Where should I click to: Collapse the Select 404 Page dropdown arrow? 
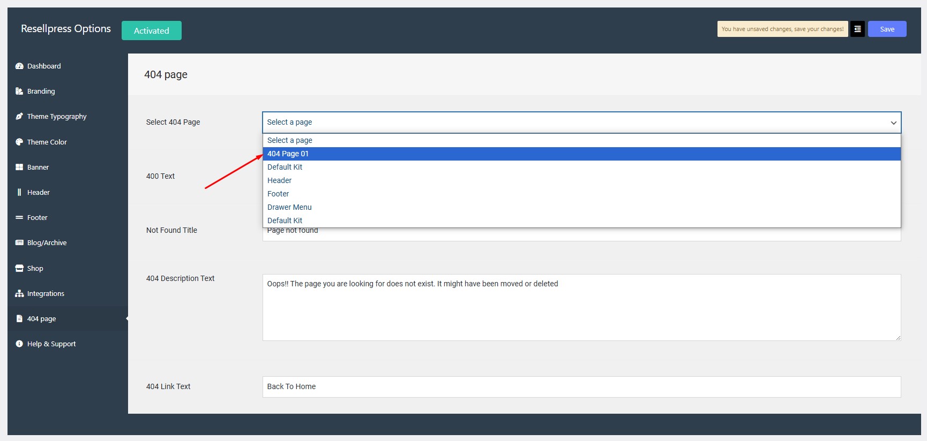coord(893,123)
